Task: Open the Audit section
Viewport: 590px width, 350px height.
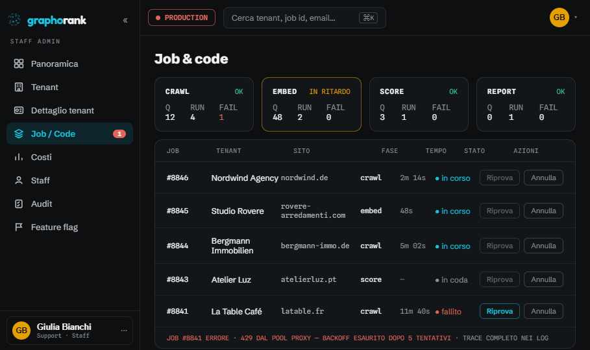Action: click(x=69, y=204)
